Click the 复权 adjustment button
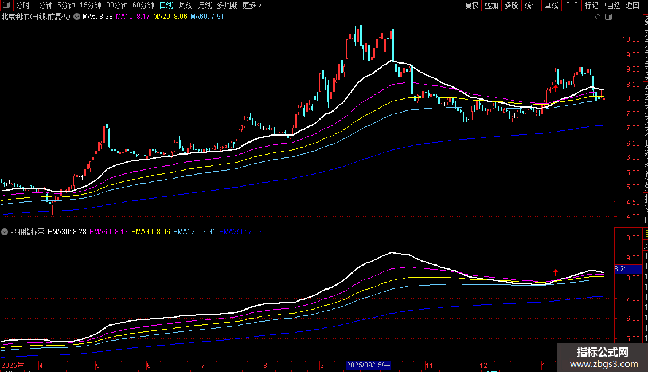 471,5
